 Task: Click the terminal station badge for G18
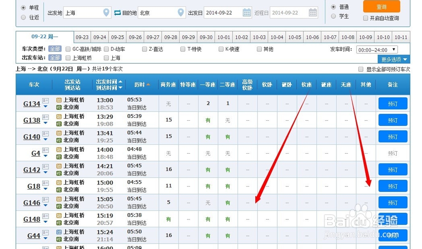(x=59, y=190)
